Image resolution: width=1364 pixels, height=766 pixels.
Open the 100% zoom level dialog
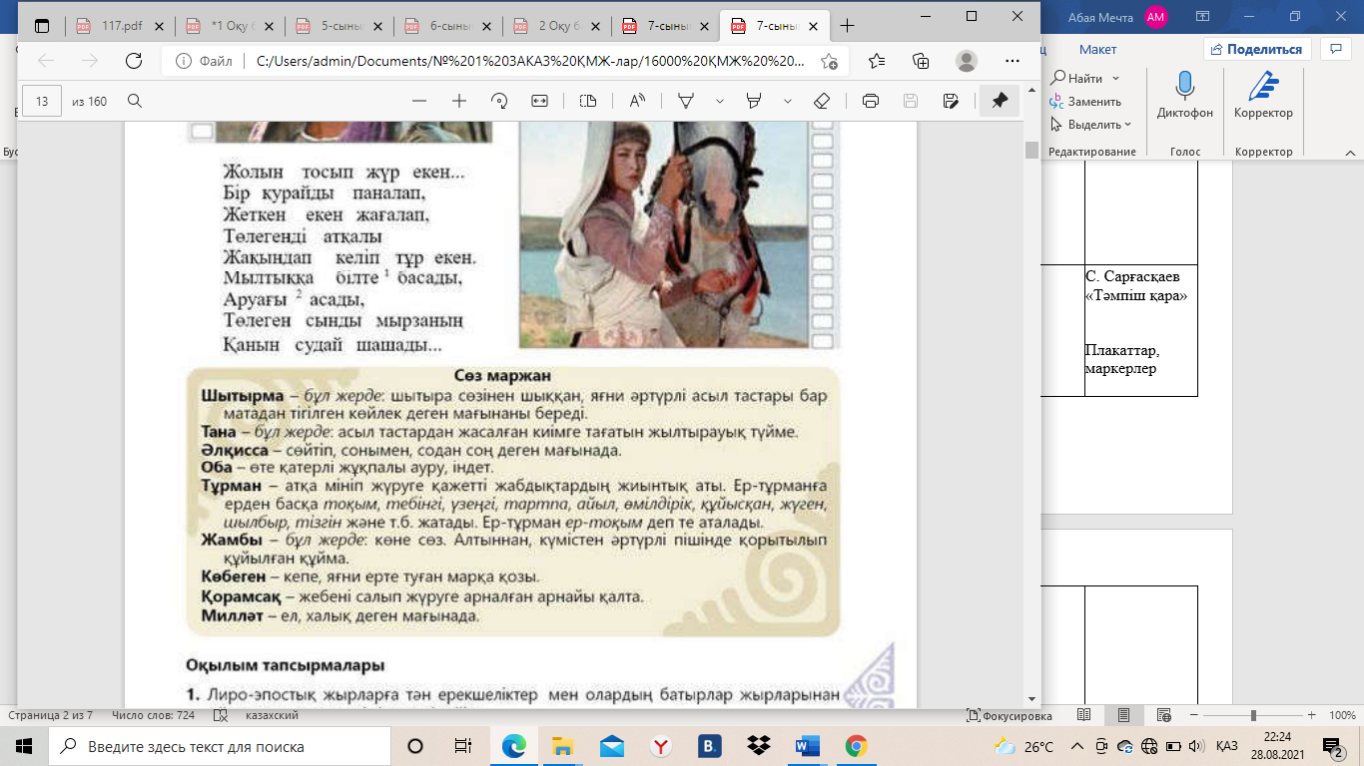[1342, 716]
